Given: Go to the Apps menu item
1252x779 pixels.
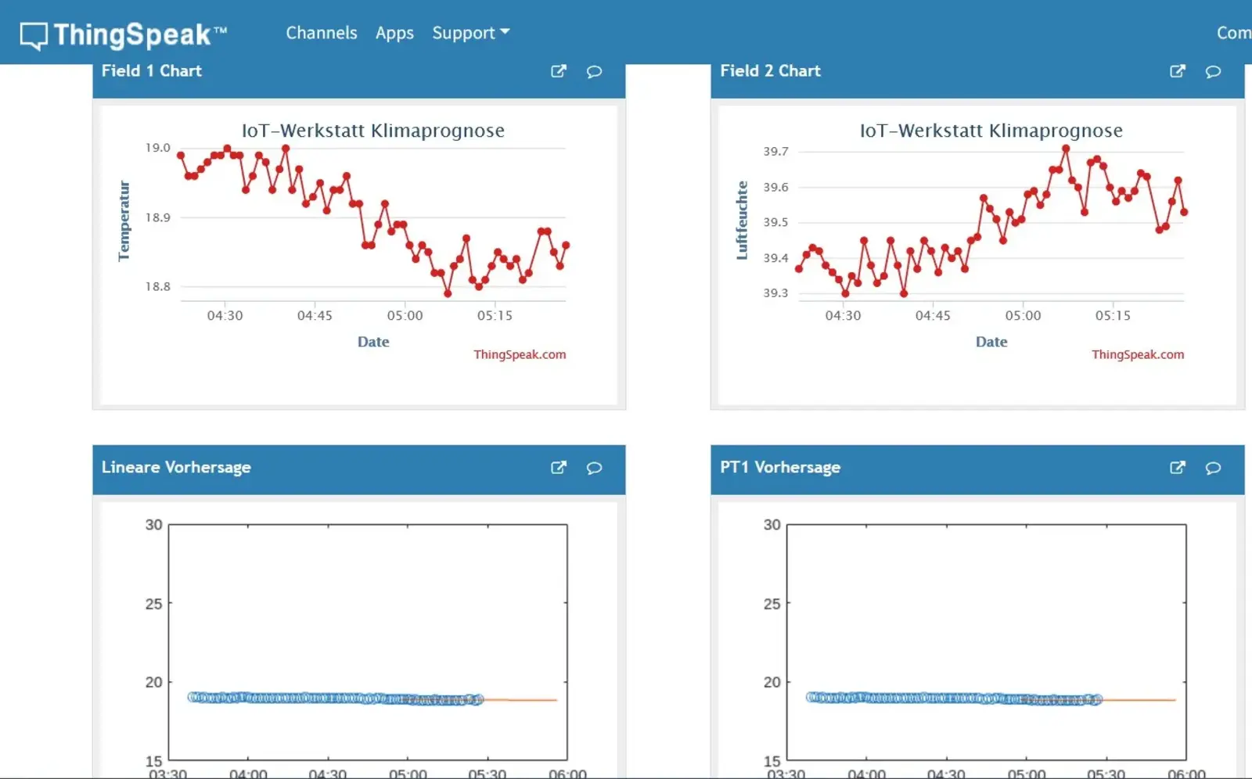Looking at the screenshot, I should (x=394, y=33).
